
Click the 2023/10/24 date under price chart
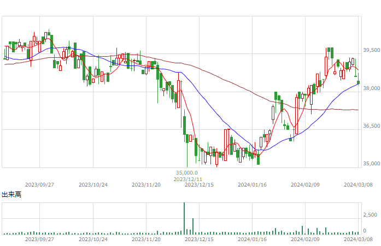[93, 185]
